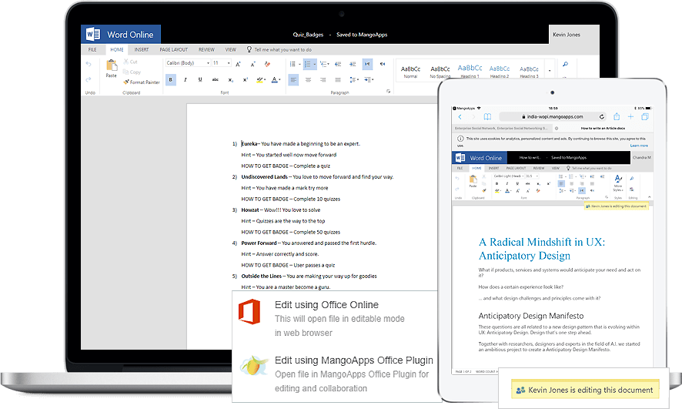682x409 pixels.
Task: Click Center alignment icon on laptop ribbon
Action: (x=309, y=79)
